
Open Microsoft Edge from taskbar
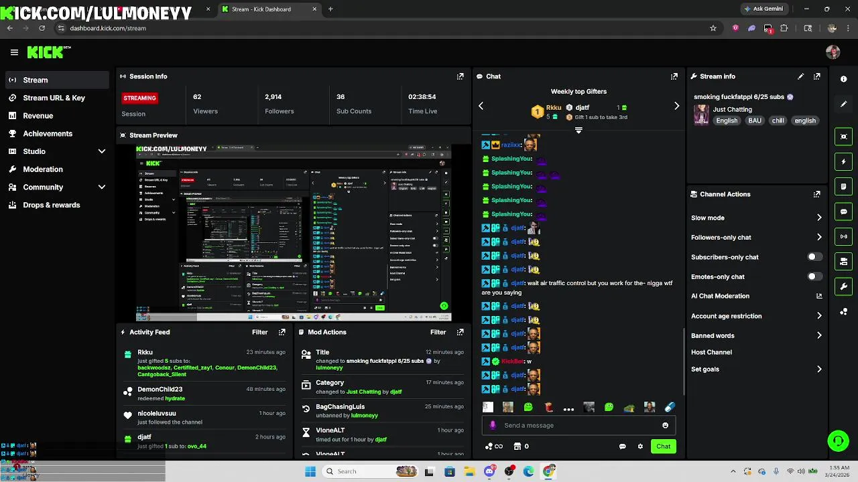click(x=529, y=471)
